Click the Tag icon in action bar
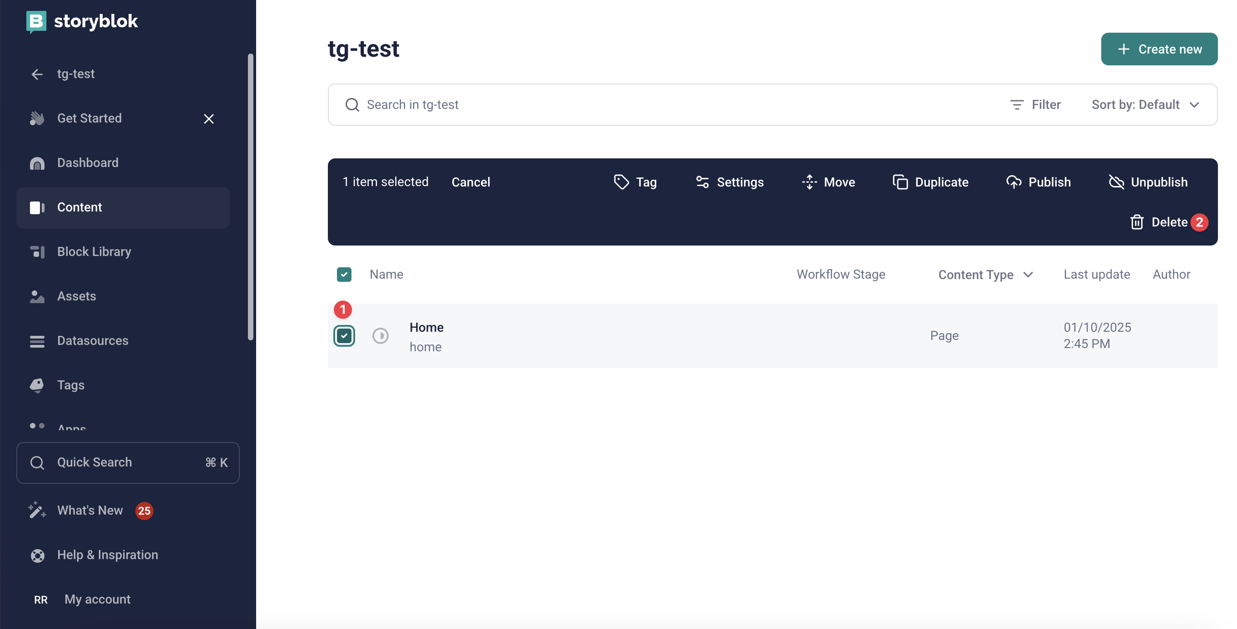The height and width of the screenshot is (629, 1237). (x=621, y=182)
